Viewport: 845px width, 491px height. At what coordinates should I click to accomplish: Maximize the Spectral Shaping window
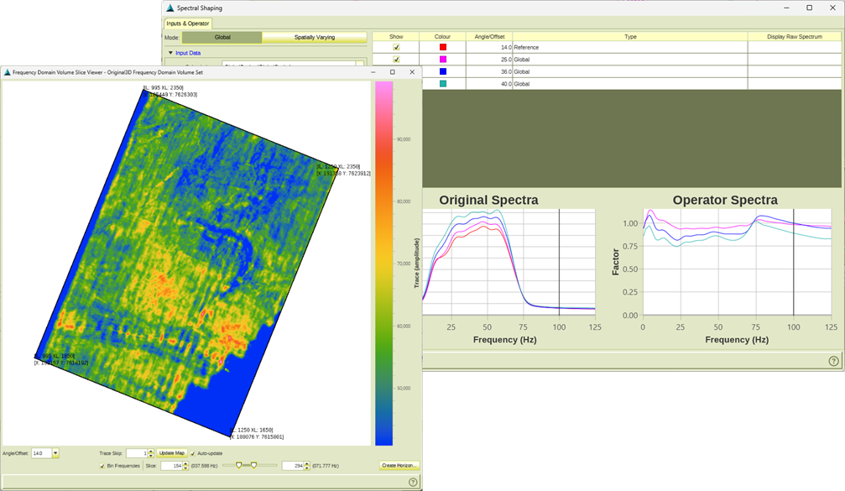[810, 8]
